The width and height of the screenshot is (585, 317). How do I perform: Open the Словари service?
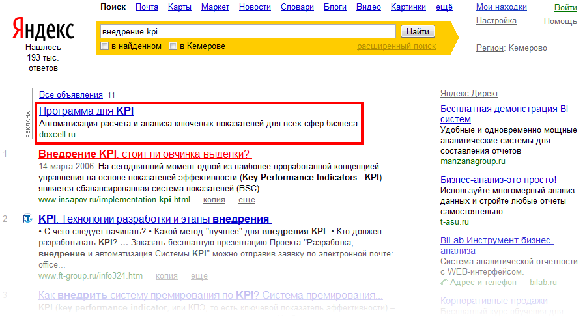[x=297, y=7]
